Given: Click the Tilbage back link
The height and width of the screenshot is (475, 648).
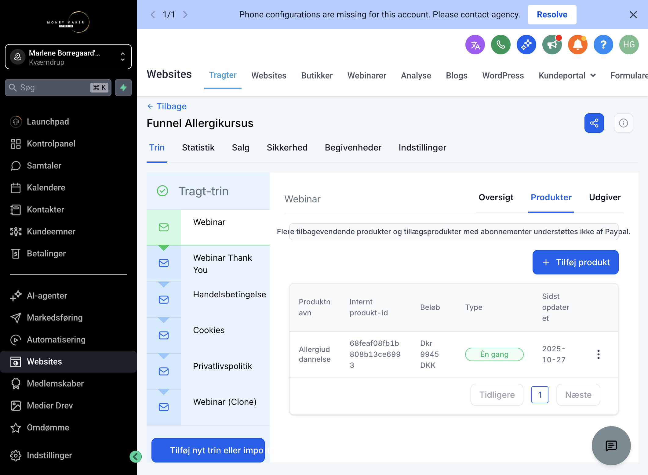Looking at the screenshot, I should 167,106.
